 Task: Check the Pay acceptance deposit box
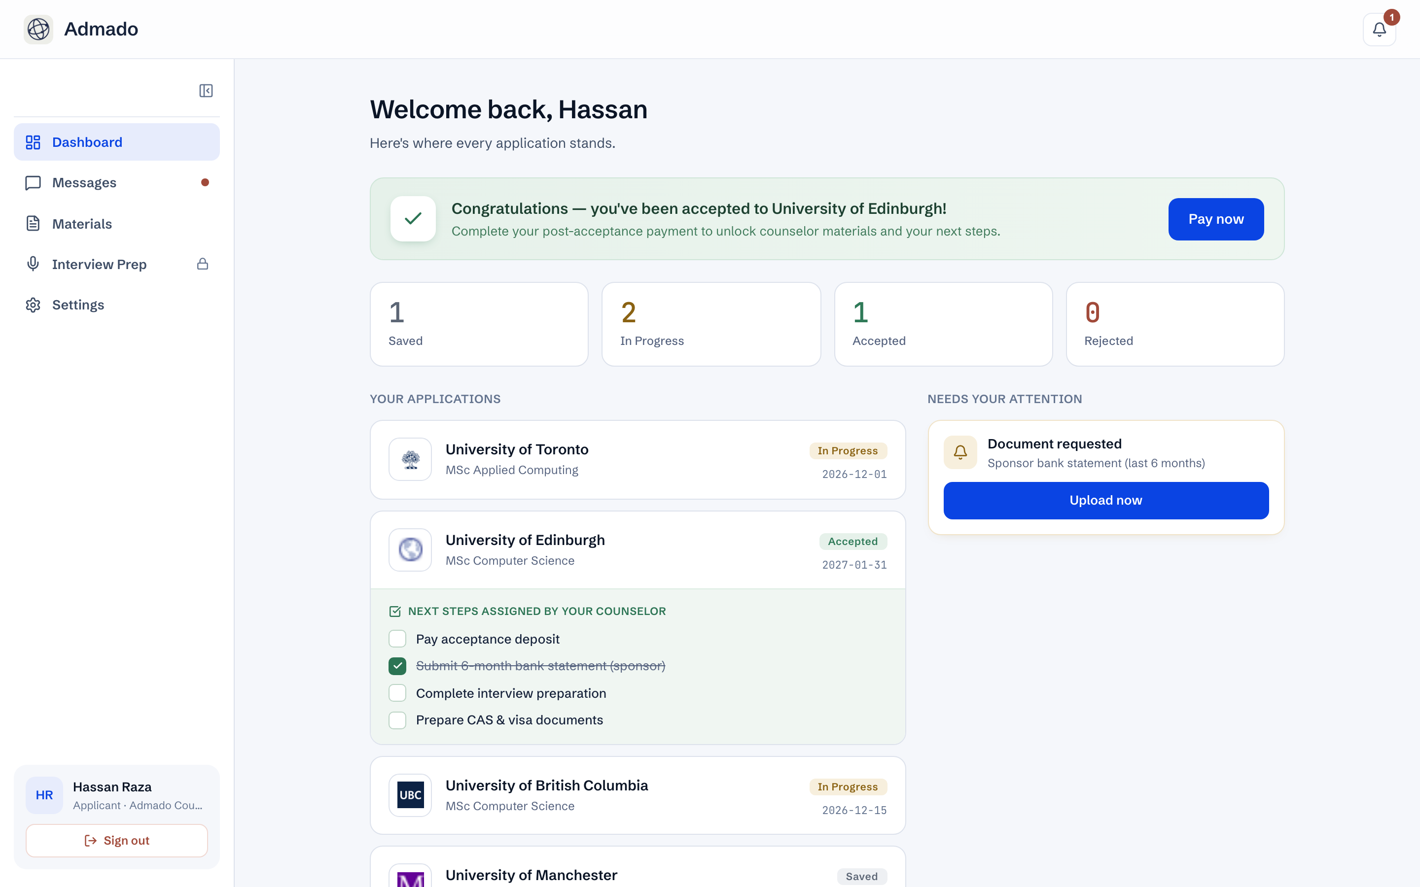[397, 639]
